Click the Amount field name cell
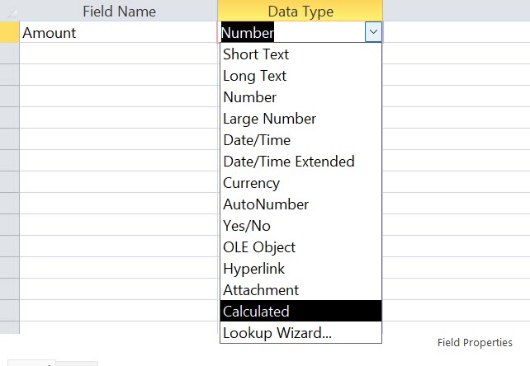Screen dimensions: 530x366 (118, 32)
